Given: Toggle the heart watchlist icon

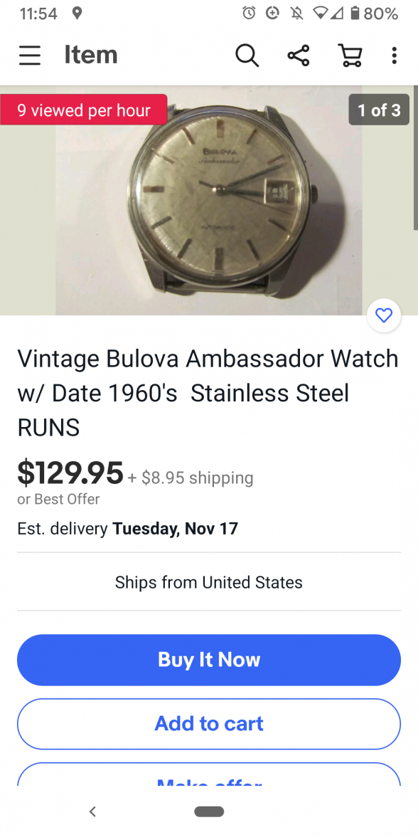Looking at the screenshot, I should click(x=384, y=315).
